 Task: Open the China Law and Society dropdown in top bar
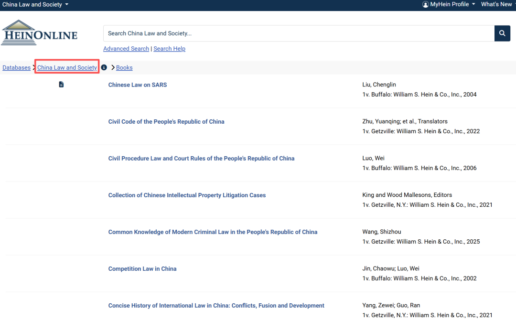[x=35, y=4]
